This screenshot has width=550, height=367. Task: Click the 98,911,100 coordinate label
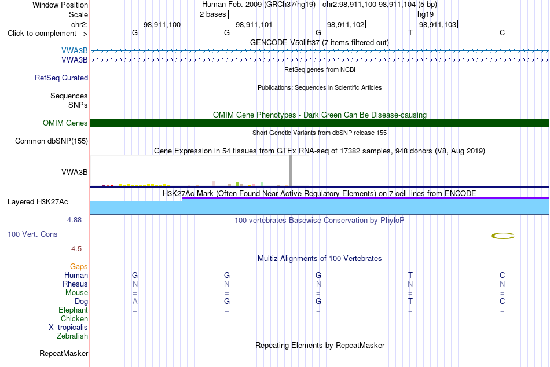tap(162, 24)
